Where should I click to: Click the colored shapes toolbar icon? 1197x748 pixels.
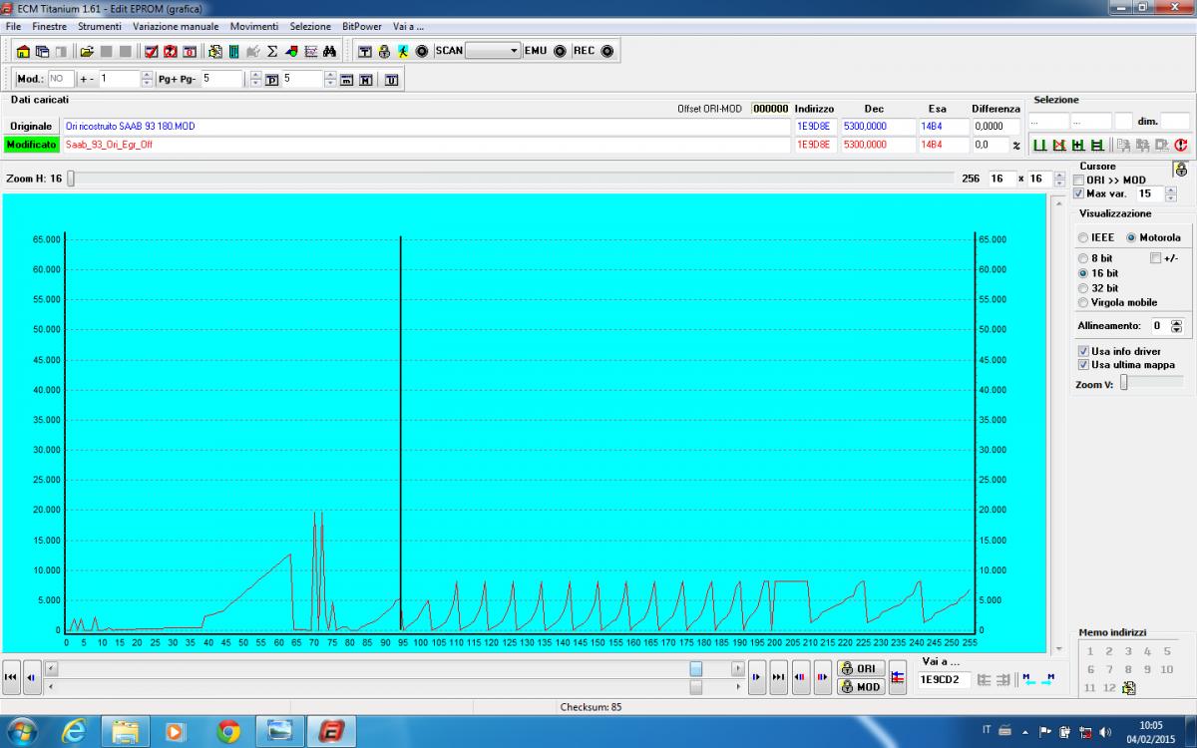(x=291, y=51)
